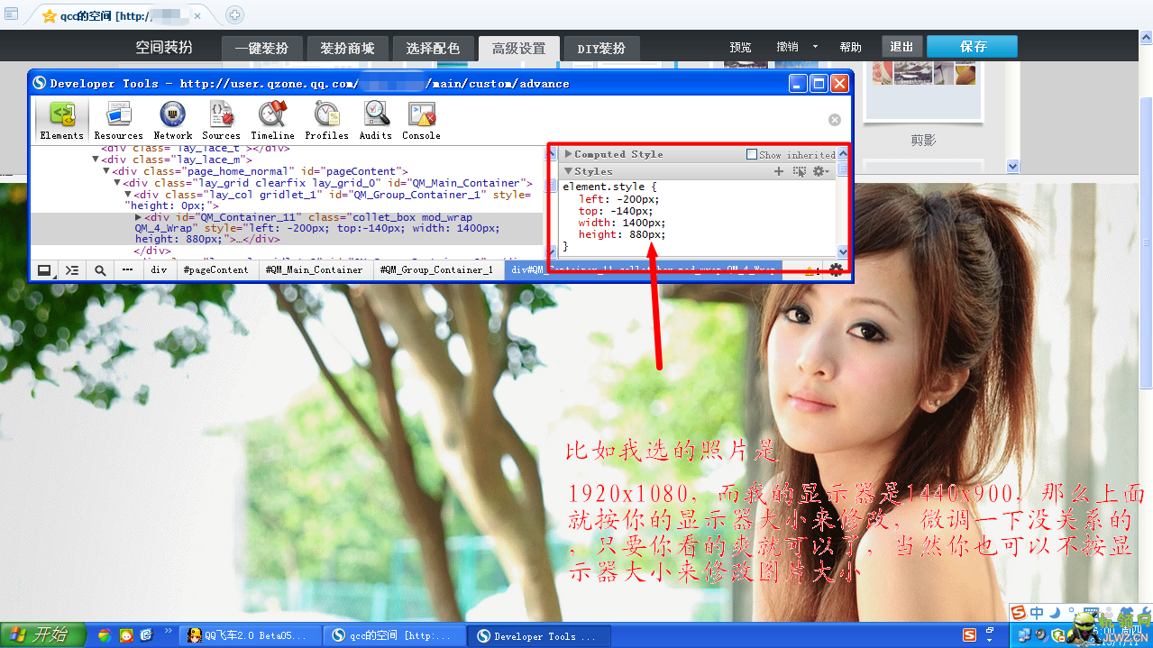Click the dock-to-window icon in DevTools status bar

pos(44,269)
